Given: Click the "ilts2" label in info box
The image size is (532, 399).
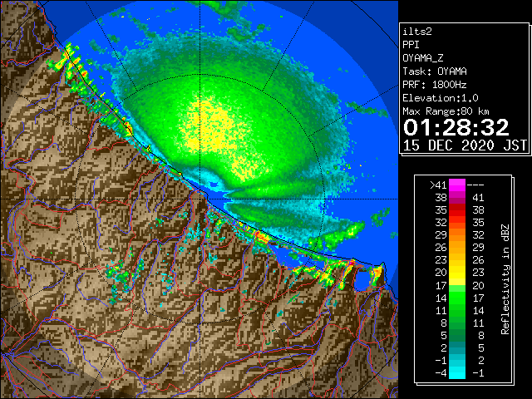Looking at the screenshot, I should tap(417, 32).
